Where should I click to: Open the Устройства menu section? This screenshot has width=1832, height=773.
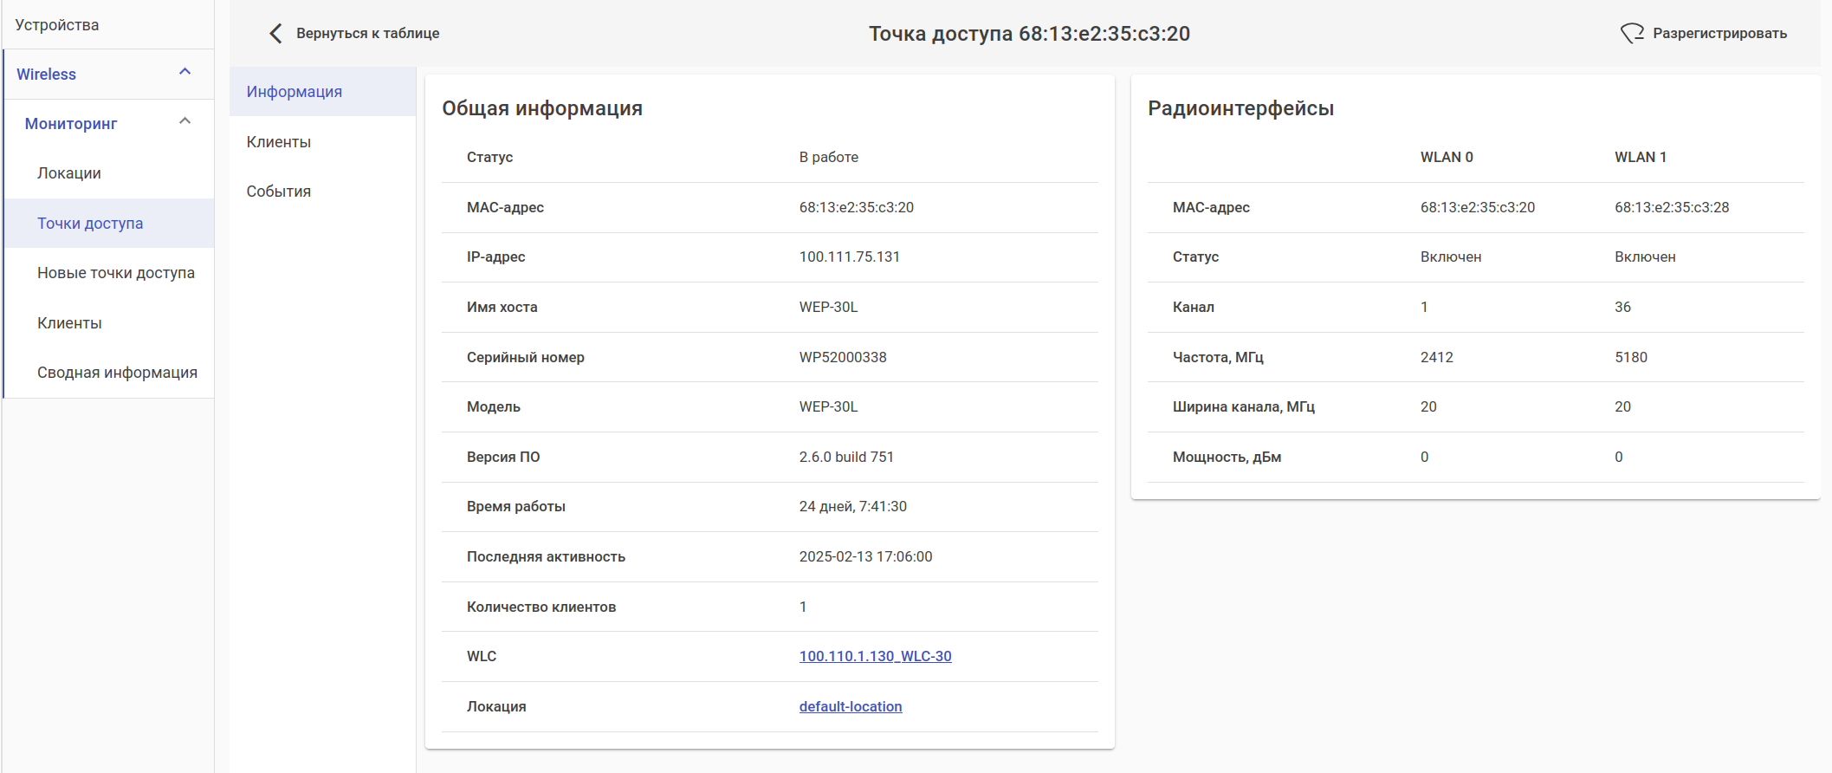pyautogui.click(x=57, y=25)
